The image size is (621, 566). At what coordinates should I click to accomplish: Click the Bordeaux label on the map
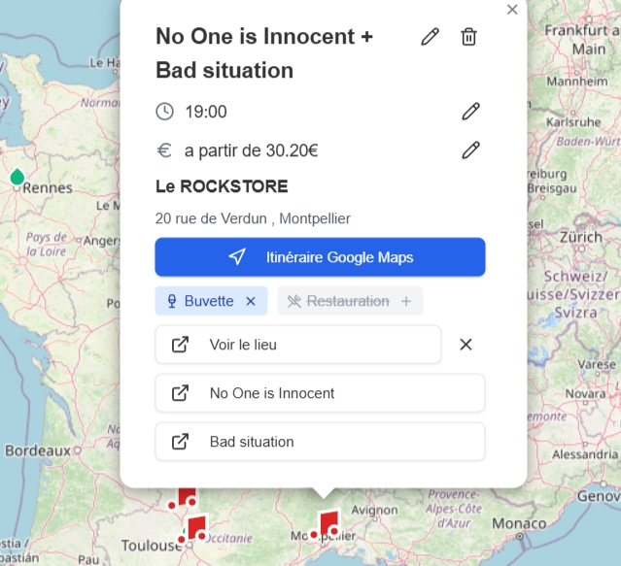pyautogui.click(x=38, y=450)
